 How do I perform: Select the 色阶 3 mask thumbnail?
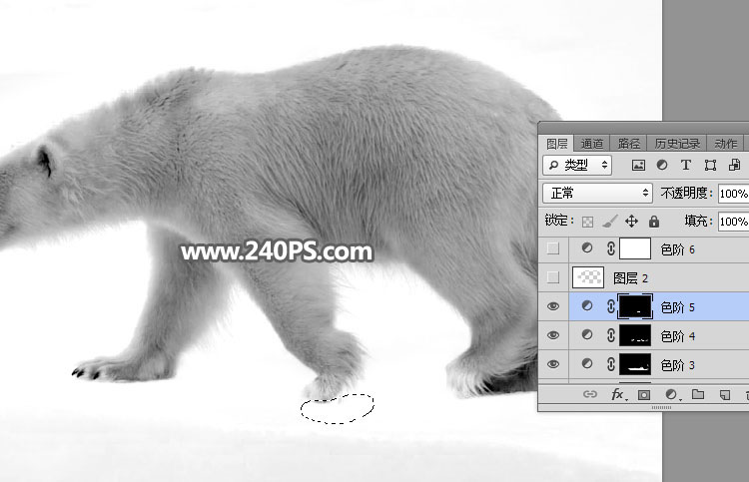coord(635,364)
